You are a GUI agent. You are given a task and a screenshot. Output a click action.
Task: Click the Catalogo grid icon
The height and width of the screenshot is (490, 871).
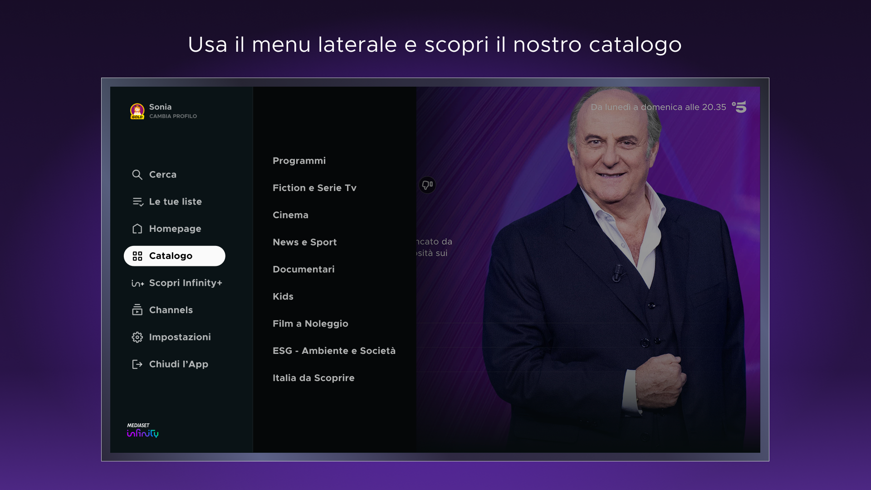tap(137, 256)
